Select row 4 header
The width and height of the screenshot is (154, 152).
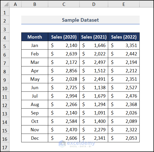[5, 38]
